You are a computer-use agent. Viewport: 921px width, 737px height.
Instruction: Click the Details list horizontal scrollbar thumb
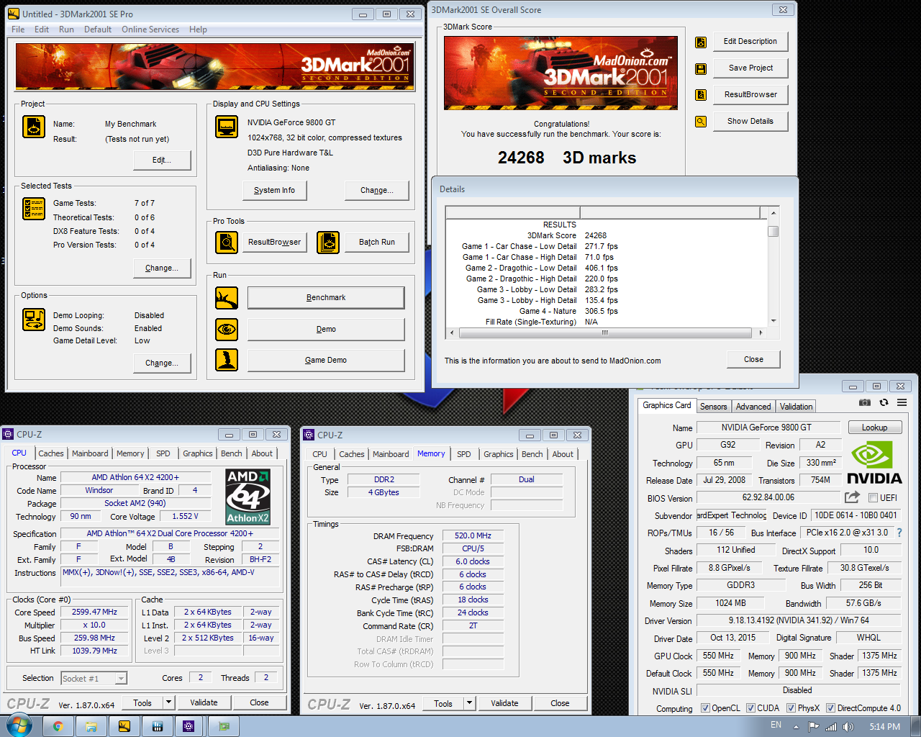tap(605, 333)
